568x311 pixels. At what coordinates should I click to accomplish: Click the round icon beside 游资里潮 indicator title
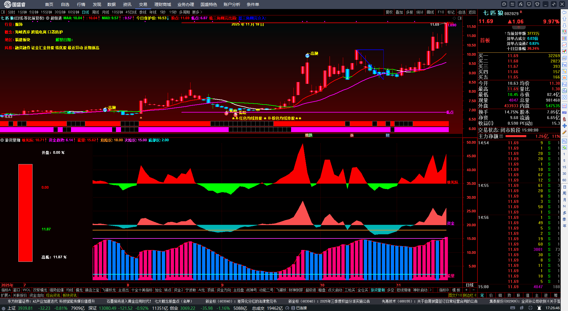point(2,140)
